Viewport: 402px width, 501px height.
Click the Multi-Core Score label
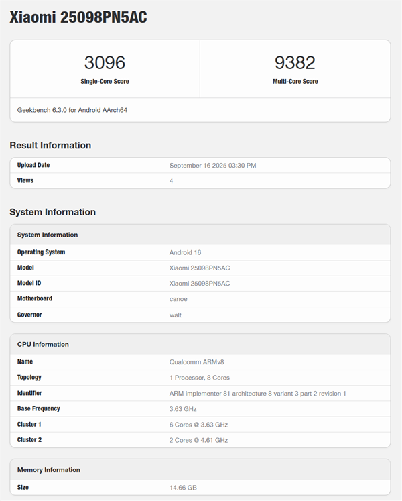click(295, 82)
